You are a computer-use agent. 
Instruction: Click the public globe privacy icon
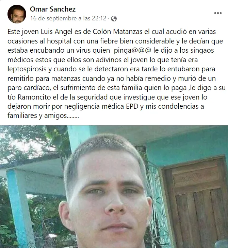click(x=114, y=19)
